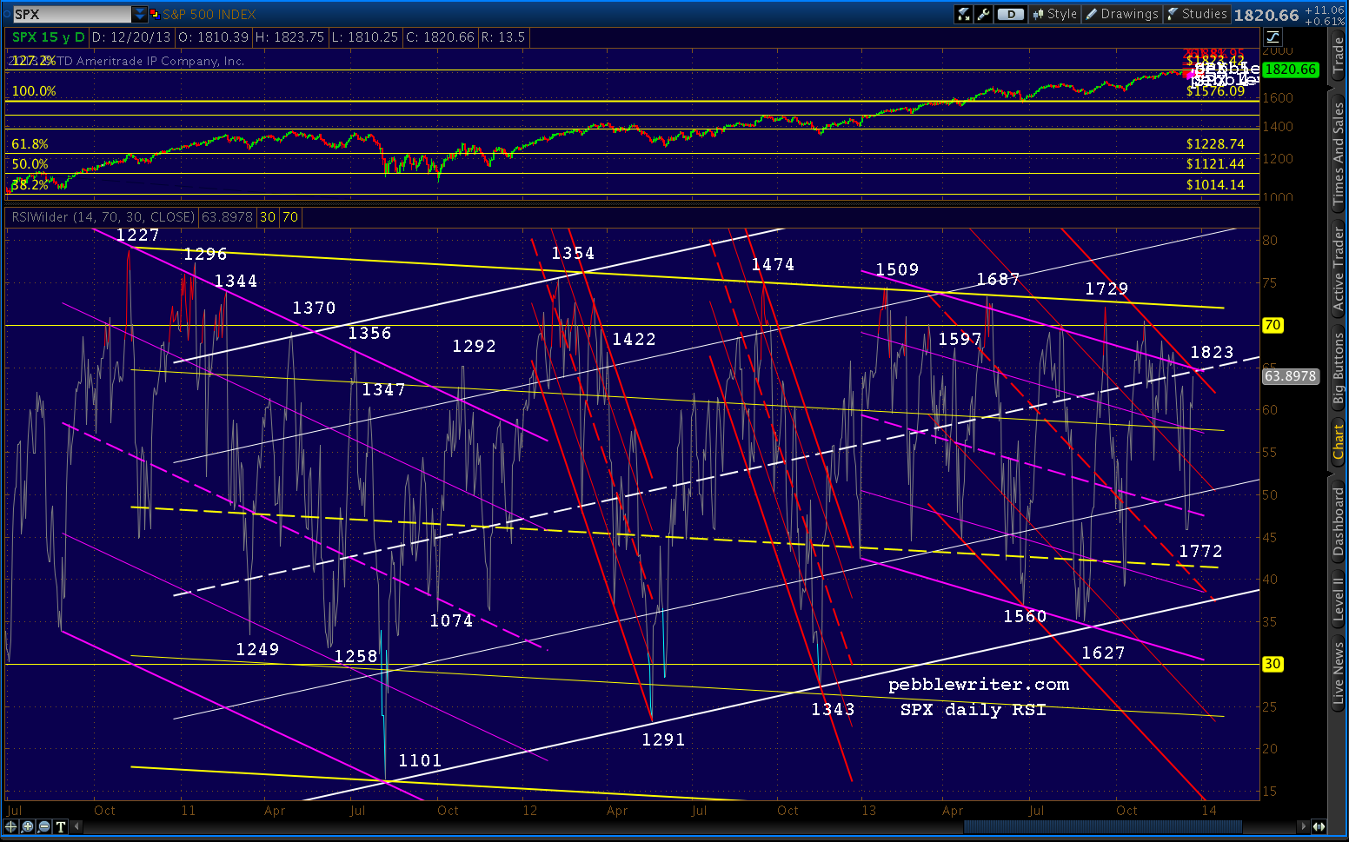
Task: Open the Times And Sales side tab
Action: (x=1339, y=153)
